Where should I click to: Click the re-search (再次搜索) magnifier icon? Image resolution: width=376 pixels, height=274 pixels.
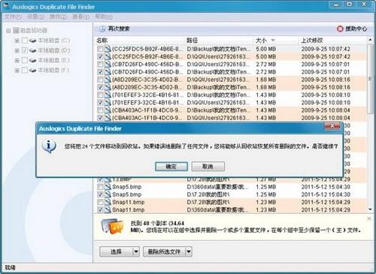pos(102,29)
